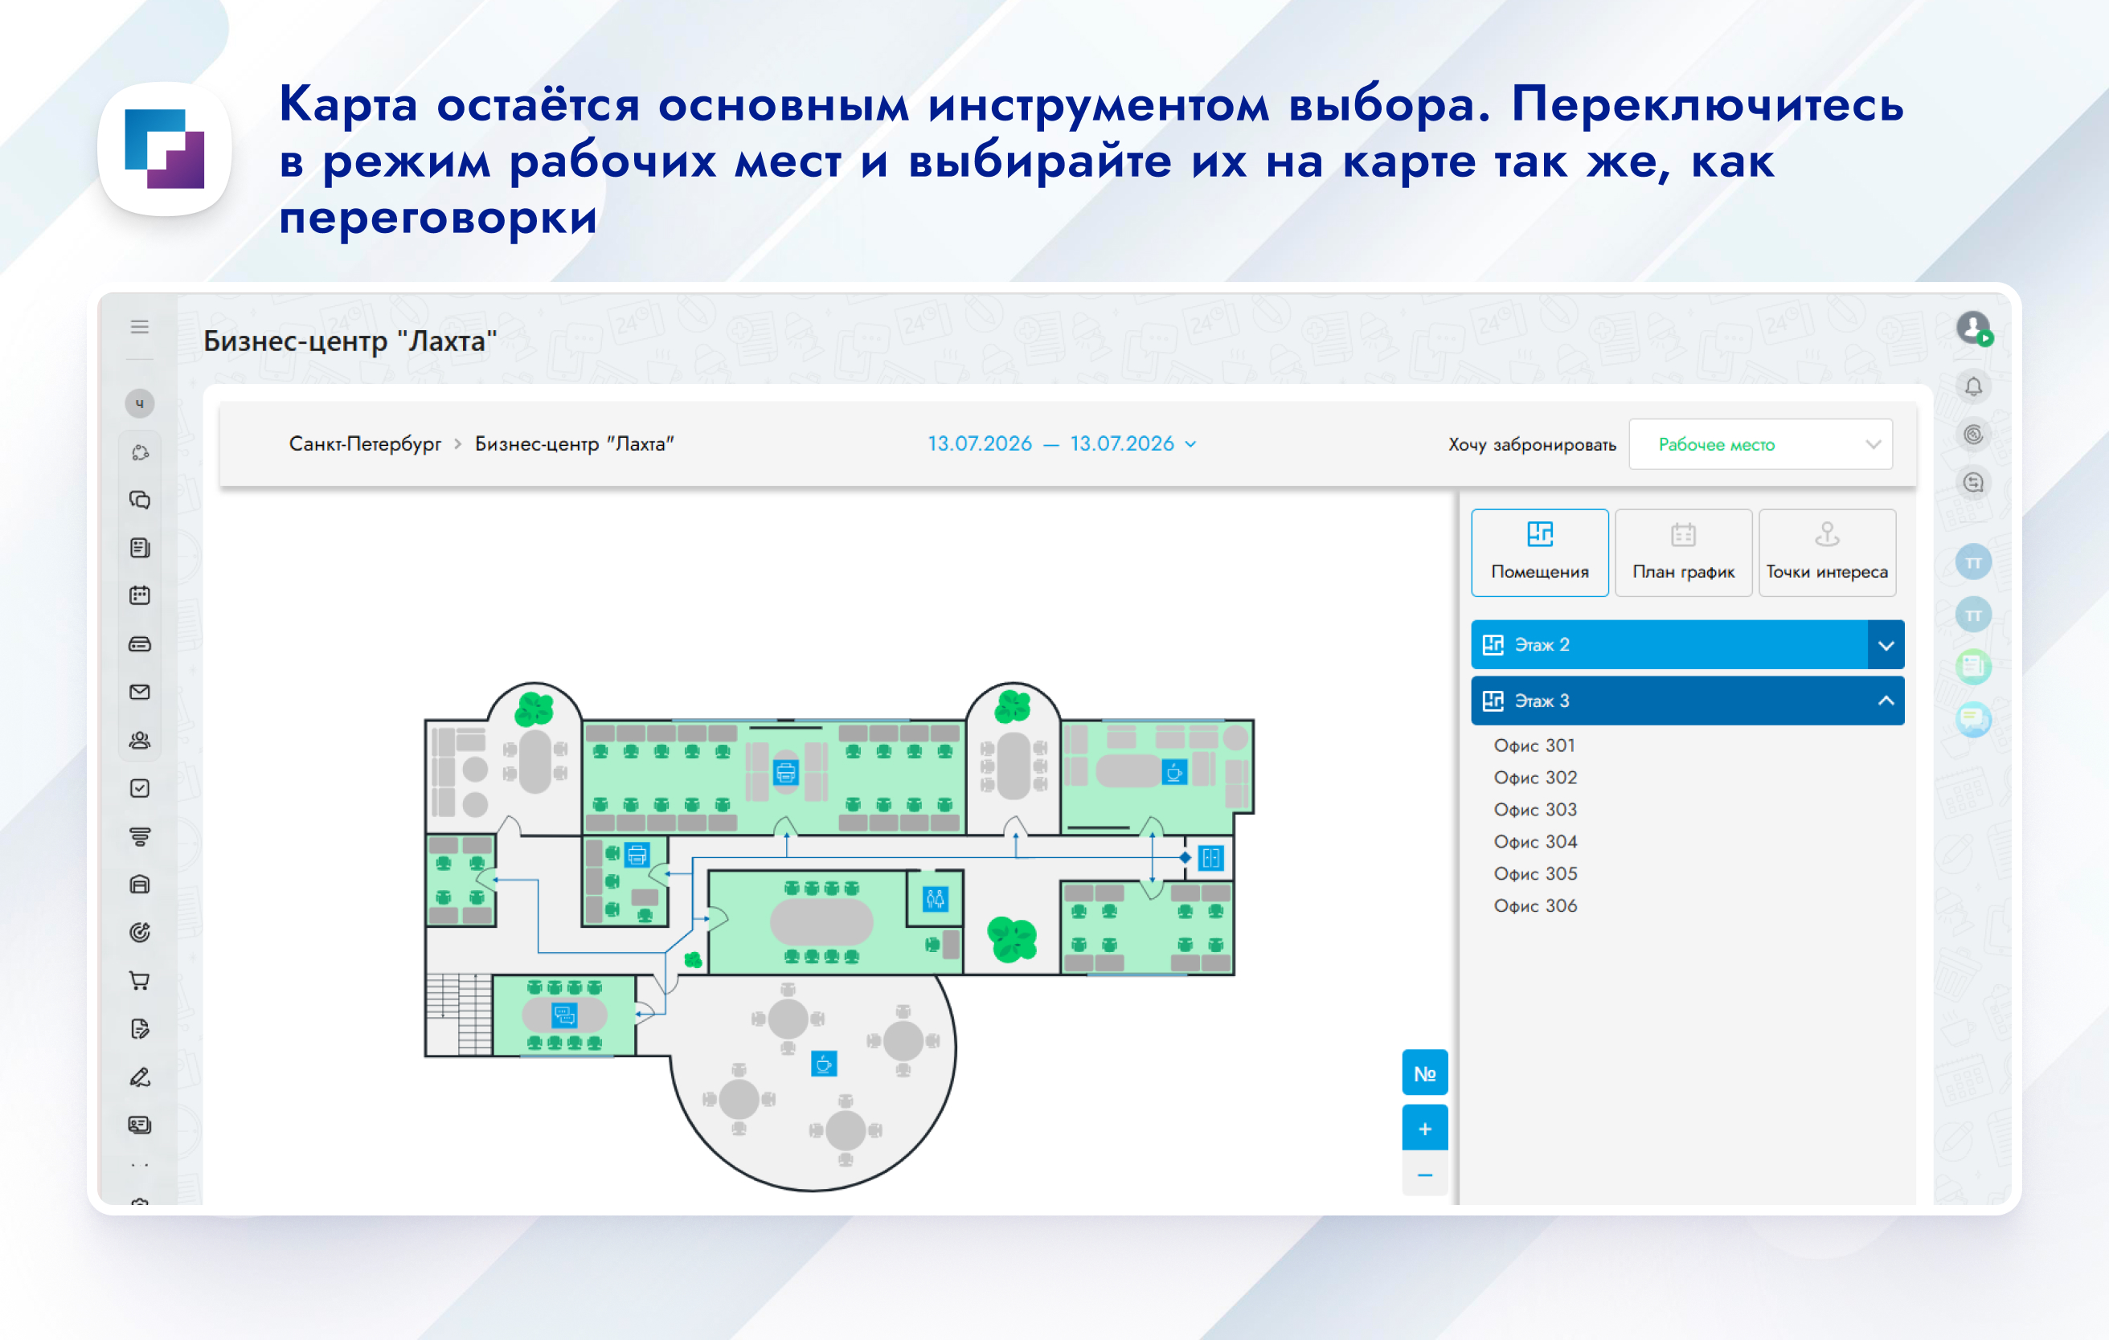Open the user profile avatar at top right
This screenshot has width=2109, height=1340.
click(1973, 329)
